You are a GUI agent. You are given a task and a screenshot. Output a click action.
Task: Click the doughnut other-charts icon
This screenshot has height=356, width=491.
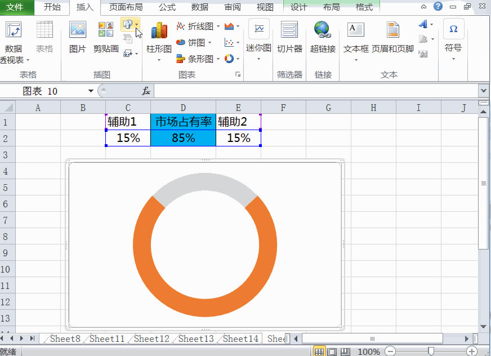pos(229,59)
